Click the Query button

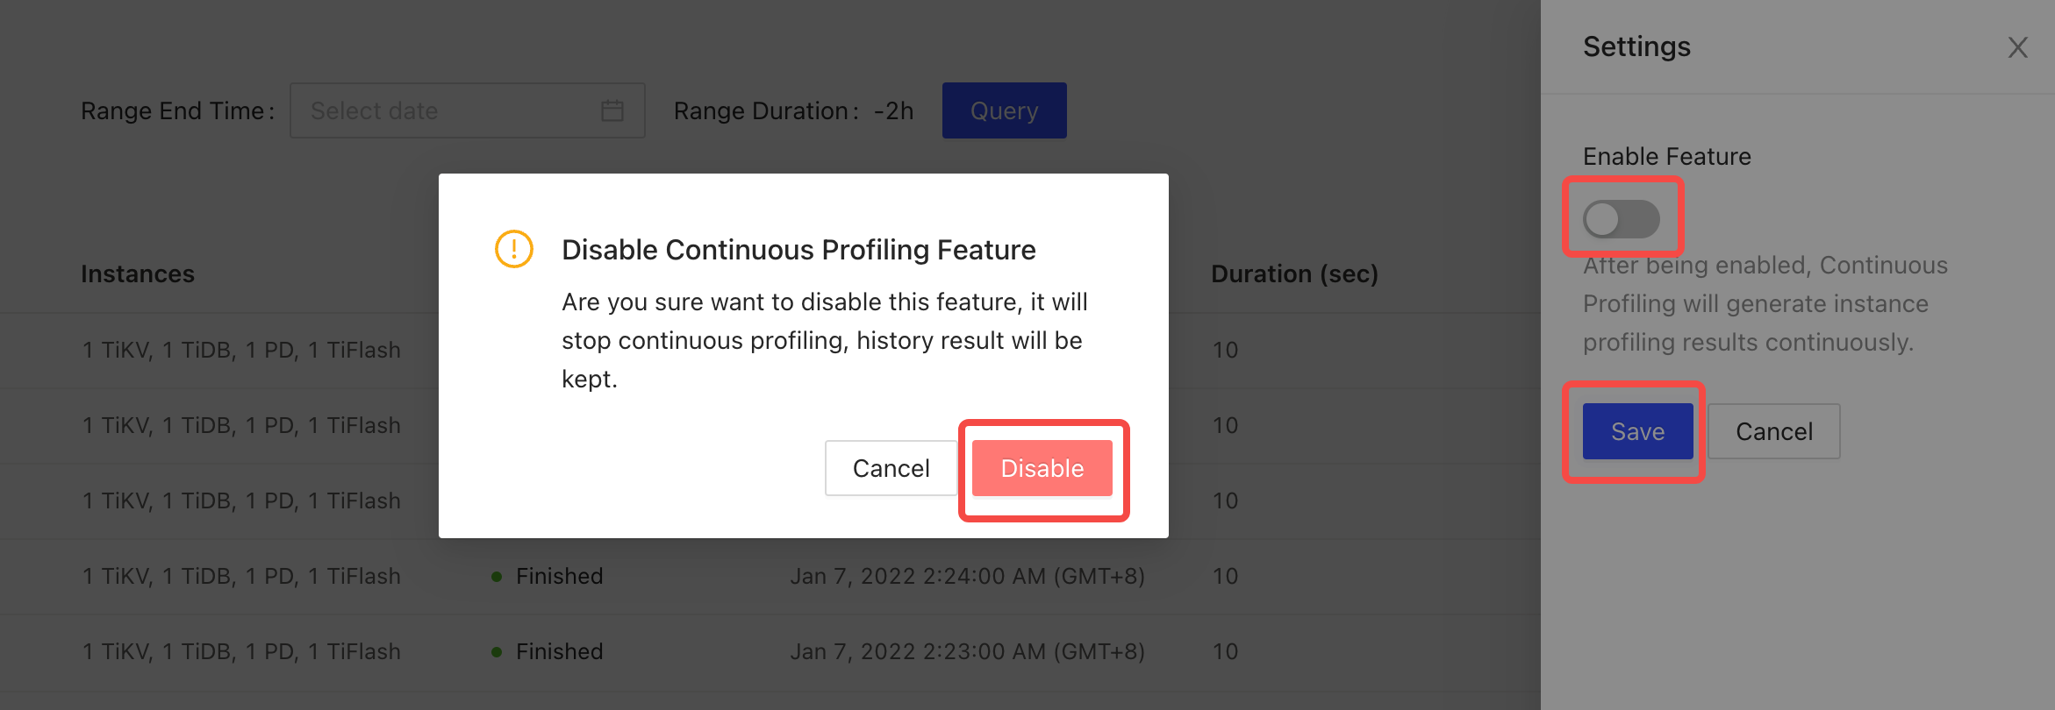(x=1004, y=110)
